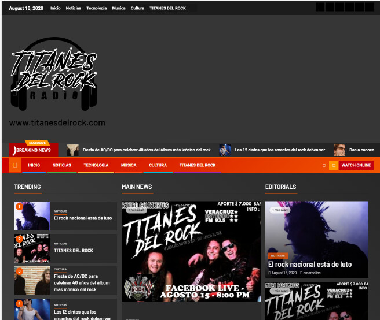Click the orange play icon beside WATCH ONLINE
Image resolution: width=380 pixels, height=320 pixels.
click(x=334, y=165)
